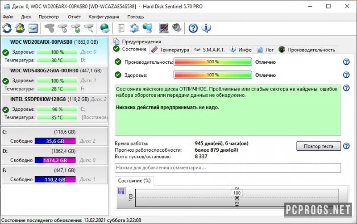Click the 96 % health bar of INTEL disk

tap(57, 109)
